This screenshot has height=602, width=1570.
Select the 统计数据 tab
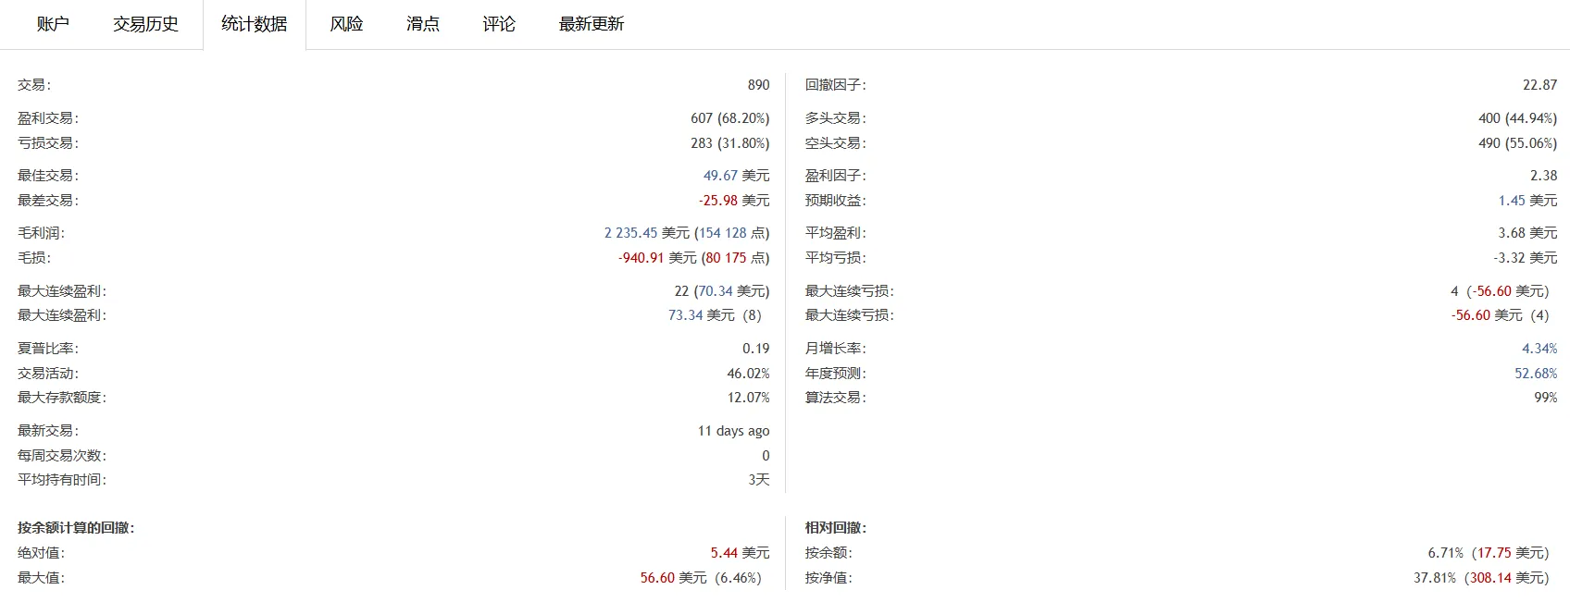coord(255,24)
